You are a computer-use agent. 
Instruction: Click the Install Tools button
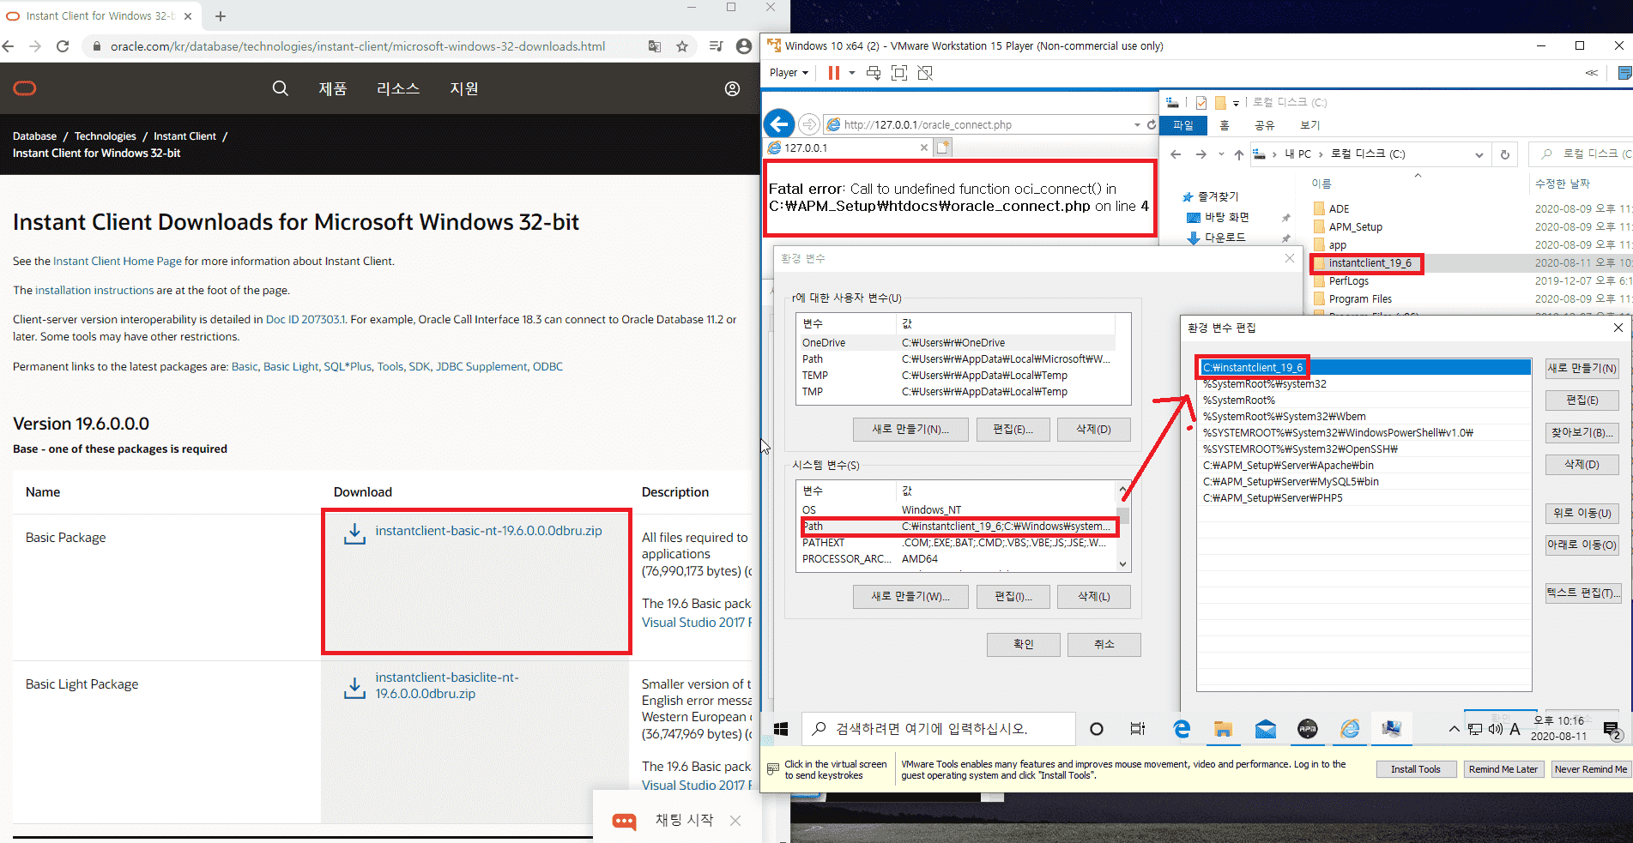[x=1416, y=769]
